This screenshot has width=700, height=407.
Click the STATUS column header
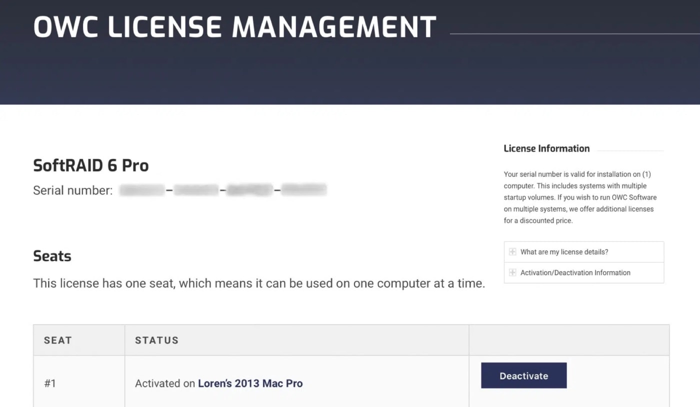click(156, 340)
